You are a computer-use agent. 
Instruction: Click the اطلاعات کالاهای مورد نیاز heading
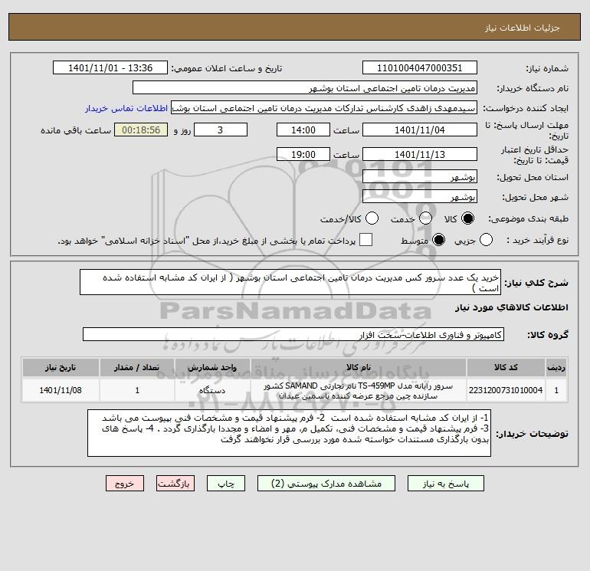tap(512, 307)
